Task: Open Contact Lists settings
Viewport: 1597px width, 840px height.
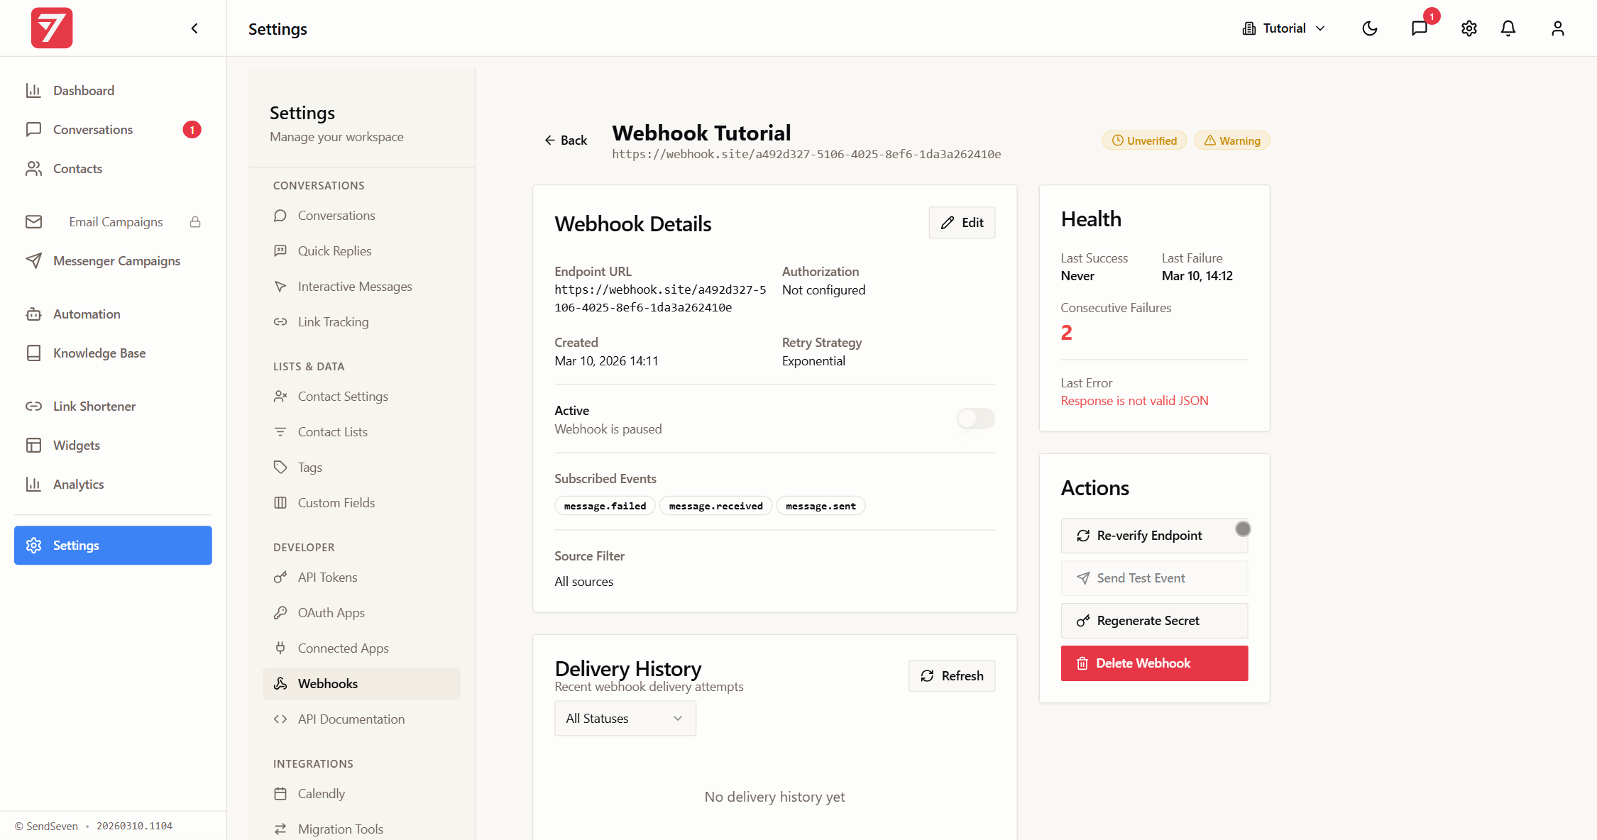Action: pos(361,432)
